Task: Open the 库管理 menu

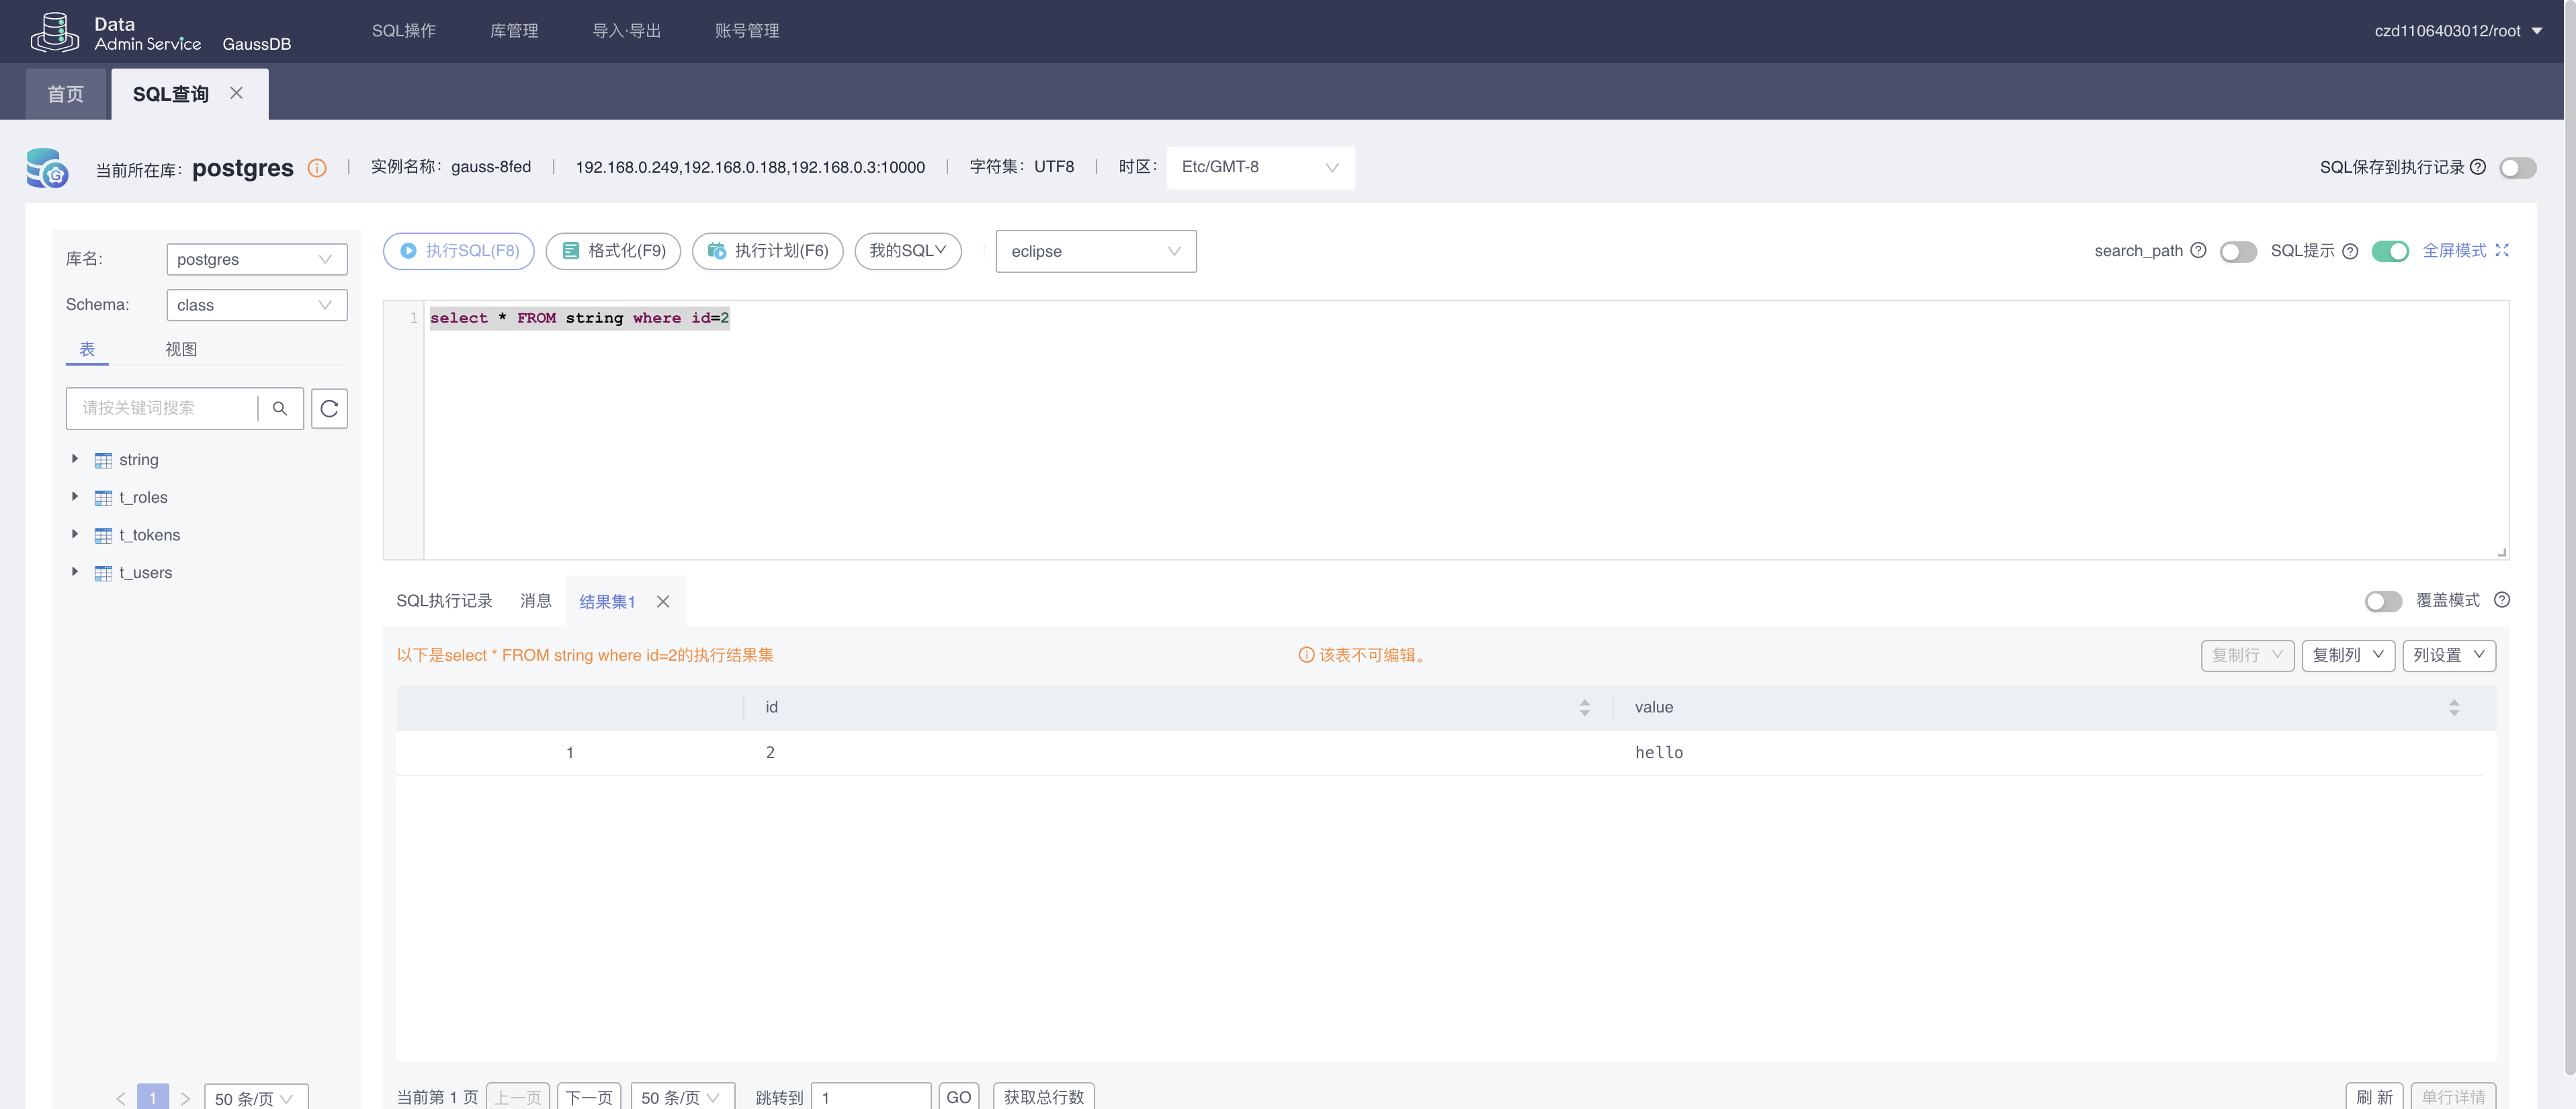Action: [x=514, y=31]
